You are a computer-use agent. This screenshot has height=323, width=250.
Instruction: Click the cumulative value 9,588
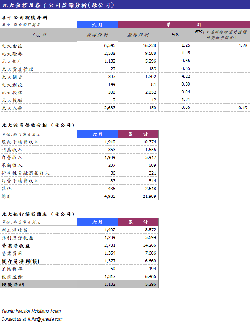pos(150,53)
